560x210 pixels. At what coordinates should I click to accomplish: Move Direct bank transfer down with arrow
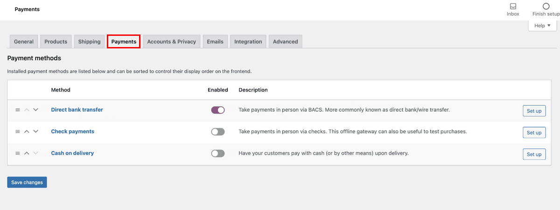point(35,110)
